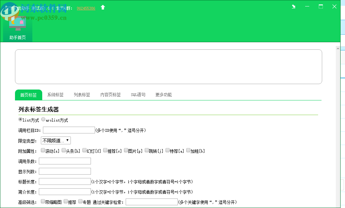Enable the 图片[p] checkbox
The width and height of the screenshot is (345, 208).
(126, 150)
